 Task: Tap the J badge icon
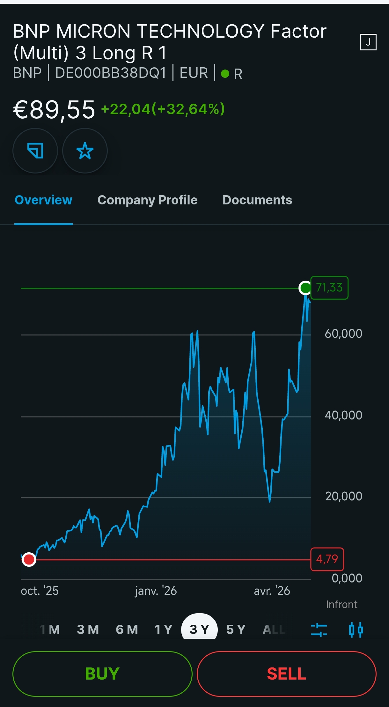click(368, 42)
